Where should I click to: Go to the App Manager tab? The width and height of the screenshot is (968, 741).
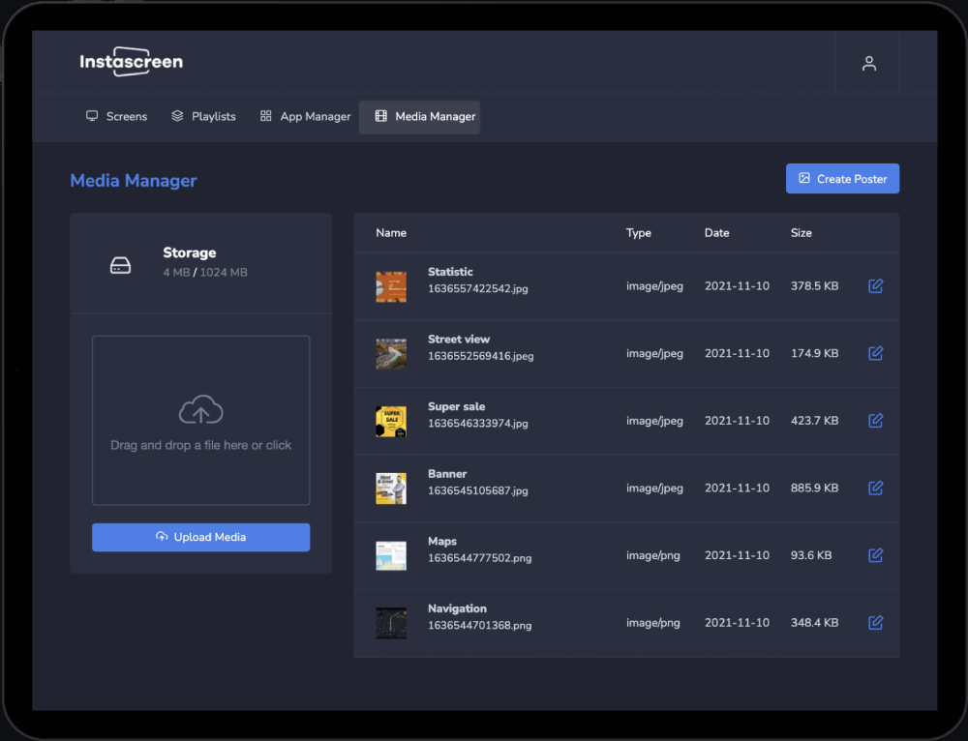point(305,117)
